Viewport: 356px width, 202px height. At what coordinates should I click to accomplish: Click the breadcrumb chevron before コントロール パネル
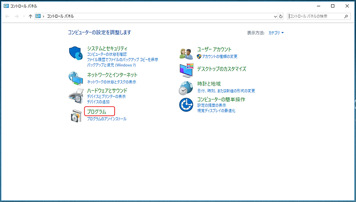(43, 16)
